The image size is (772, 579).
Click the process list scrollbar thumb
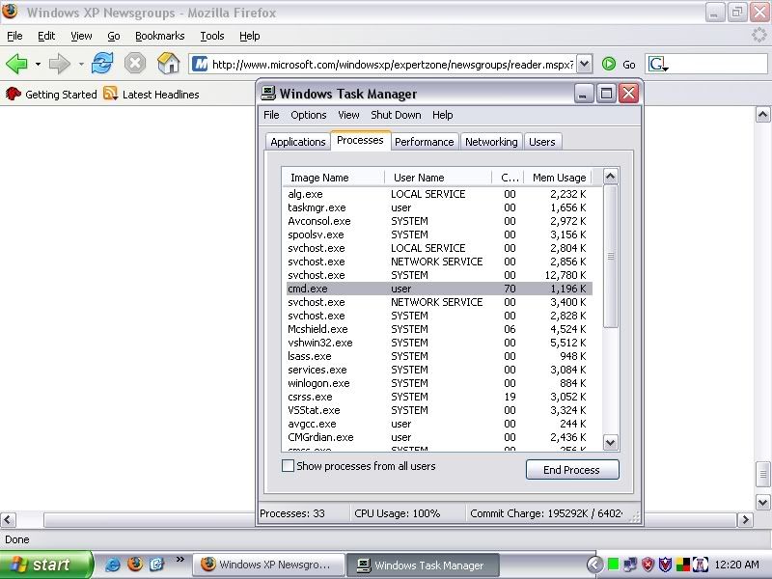(x=611, y=256)
